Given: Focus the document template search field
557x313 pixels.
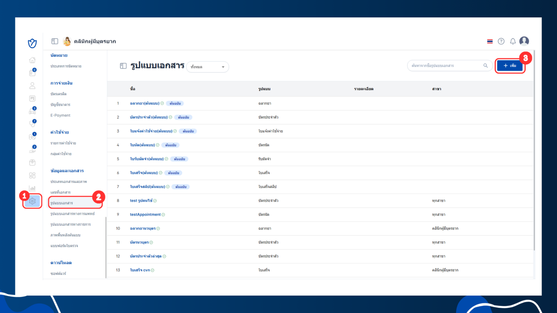Looking at the screenshot, I should point(450,66).
